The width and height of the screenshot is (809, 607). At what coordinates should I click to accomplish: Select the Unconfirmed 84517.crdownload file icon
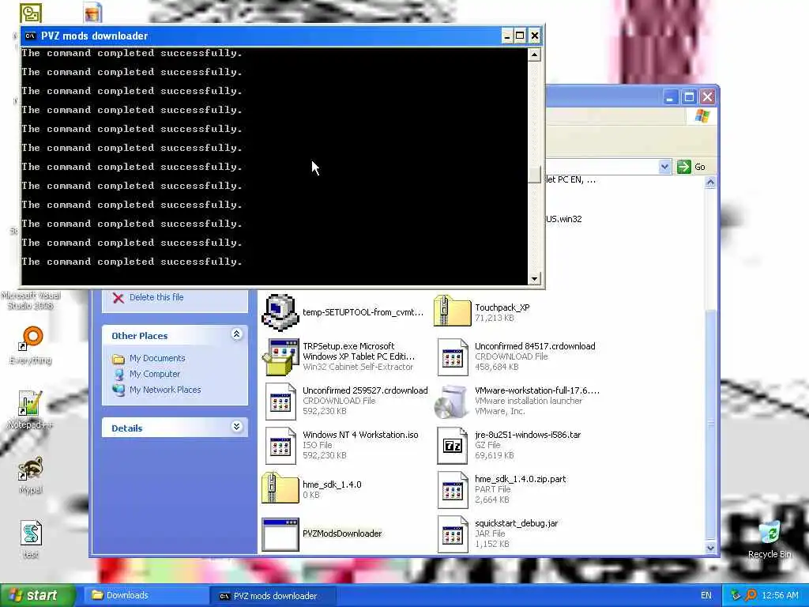(x=453, y=356)
